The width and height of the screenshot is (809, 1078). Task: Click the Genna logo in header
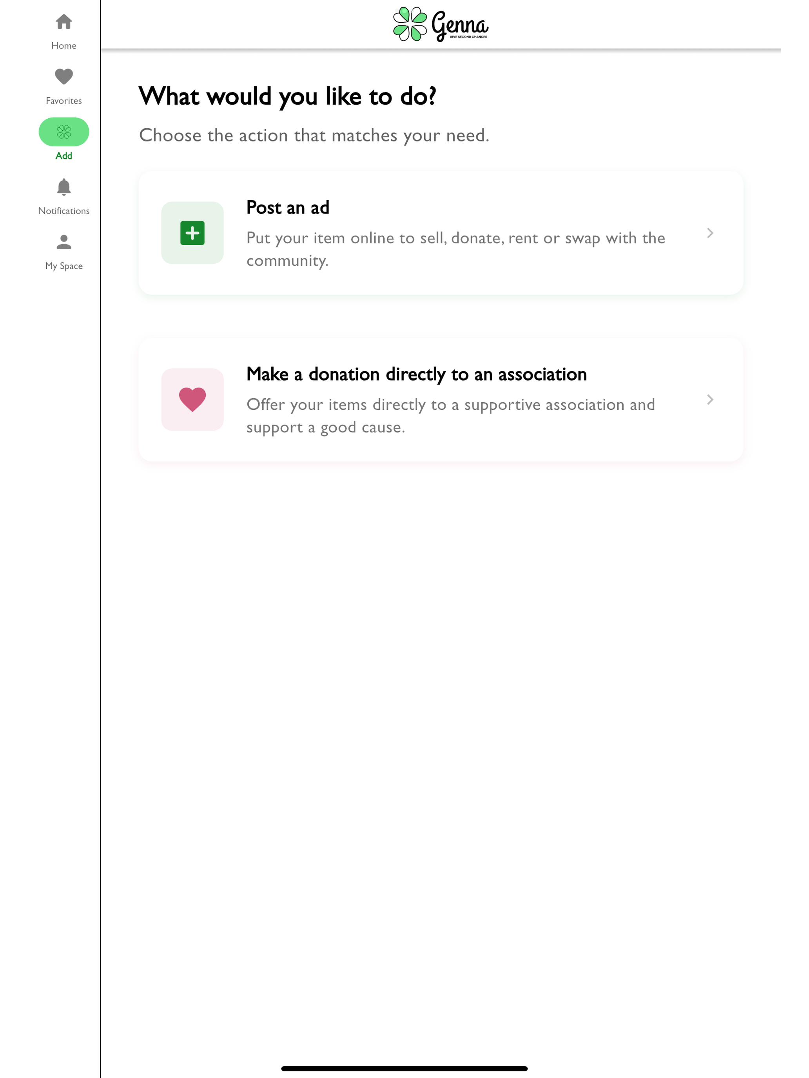[441, 24]
